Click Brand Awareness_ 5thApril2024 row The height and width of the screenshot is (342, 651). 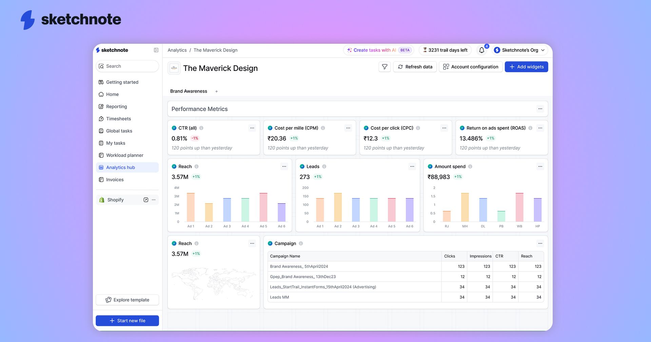coord(406,266)
